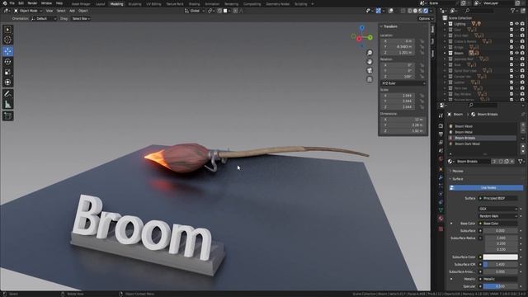Screen dimensions: 528x297
Task: Open the File menu
Action: coord(12,3)
